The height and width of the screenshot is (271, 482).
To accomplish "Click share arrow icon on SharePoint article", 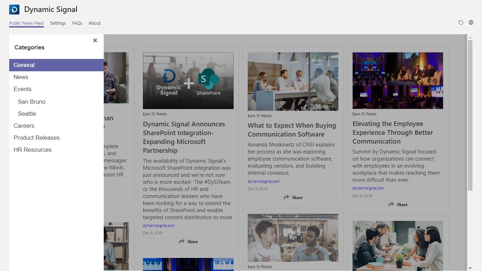I will (x=182, y=242).
